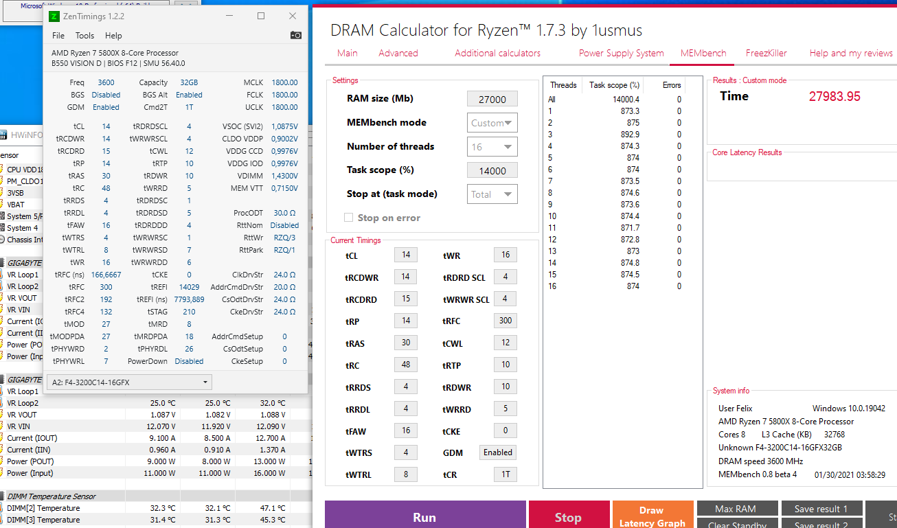The width and height of the screenshot is (897, 528).
Task: Toggle tCR command rate from 1T
Action: pyautogui.click(x=505, y=474)
